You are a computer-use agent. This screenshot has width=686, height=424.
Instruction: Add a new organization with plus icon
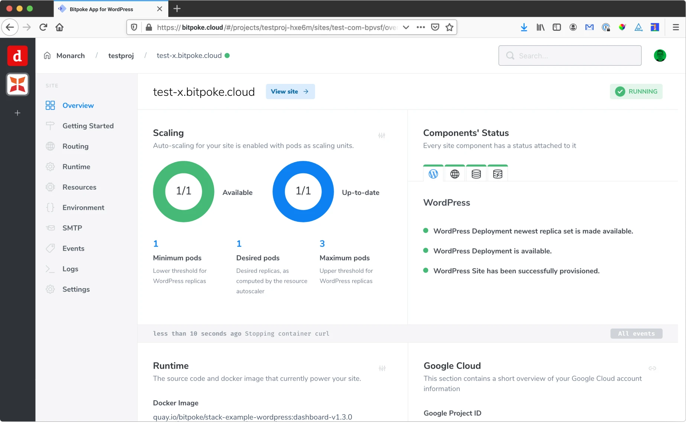17,113
